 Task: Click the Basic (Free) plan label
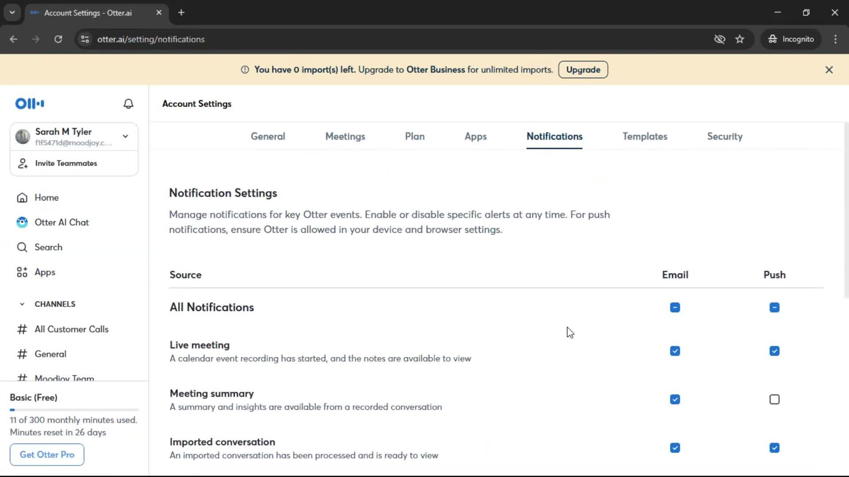point(34,397)
